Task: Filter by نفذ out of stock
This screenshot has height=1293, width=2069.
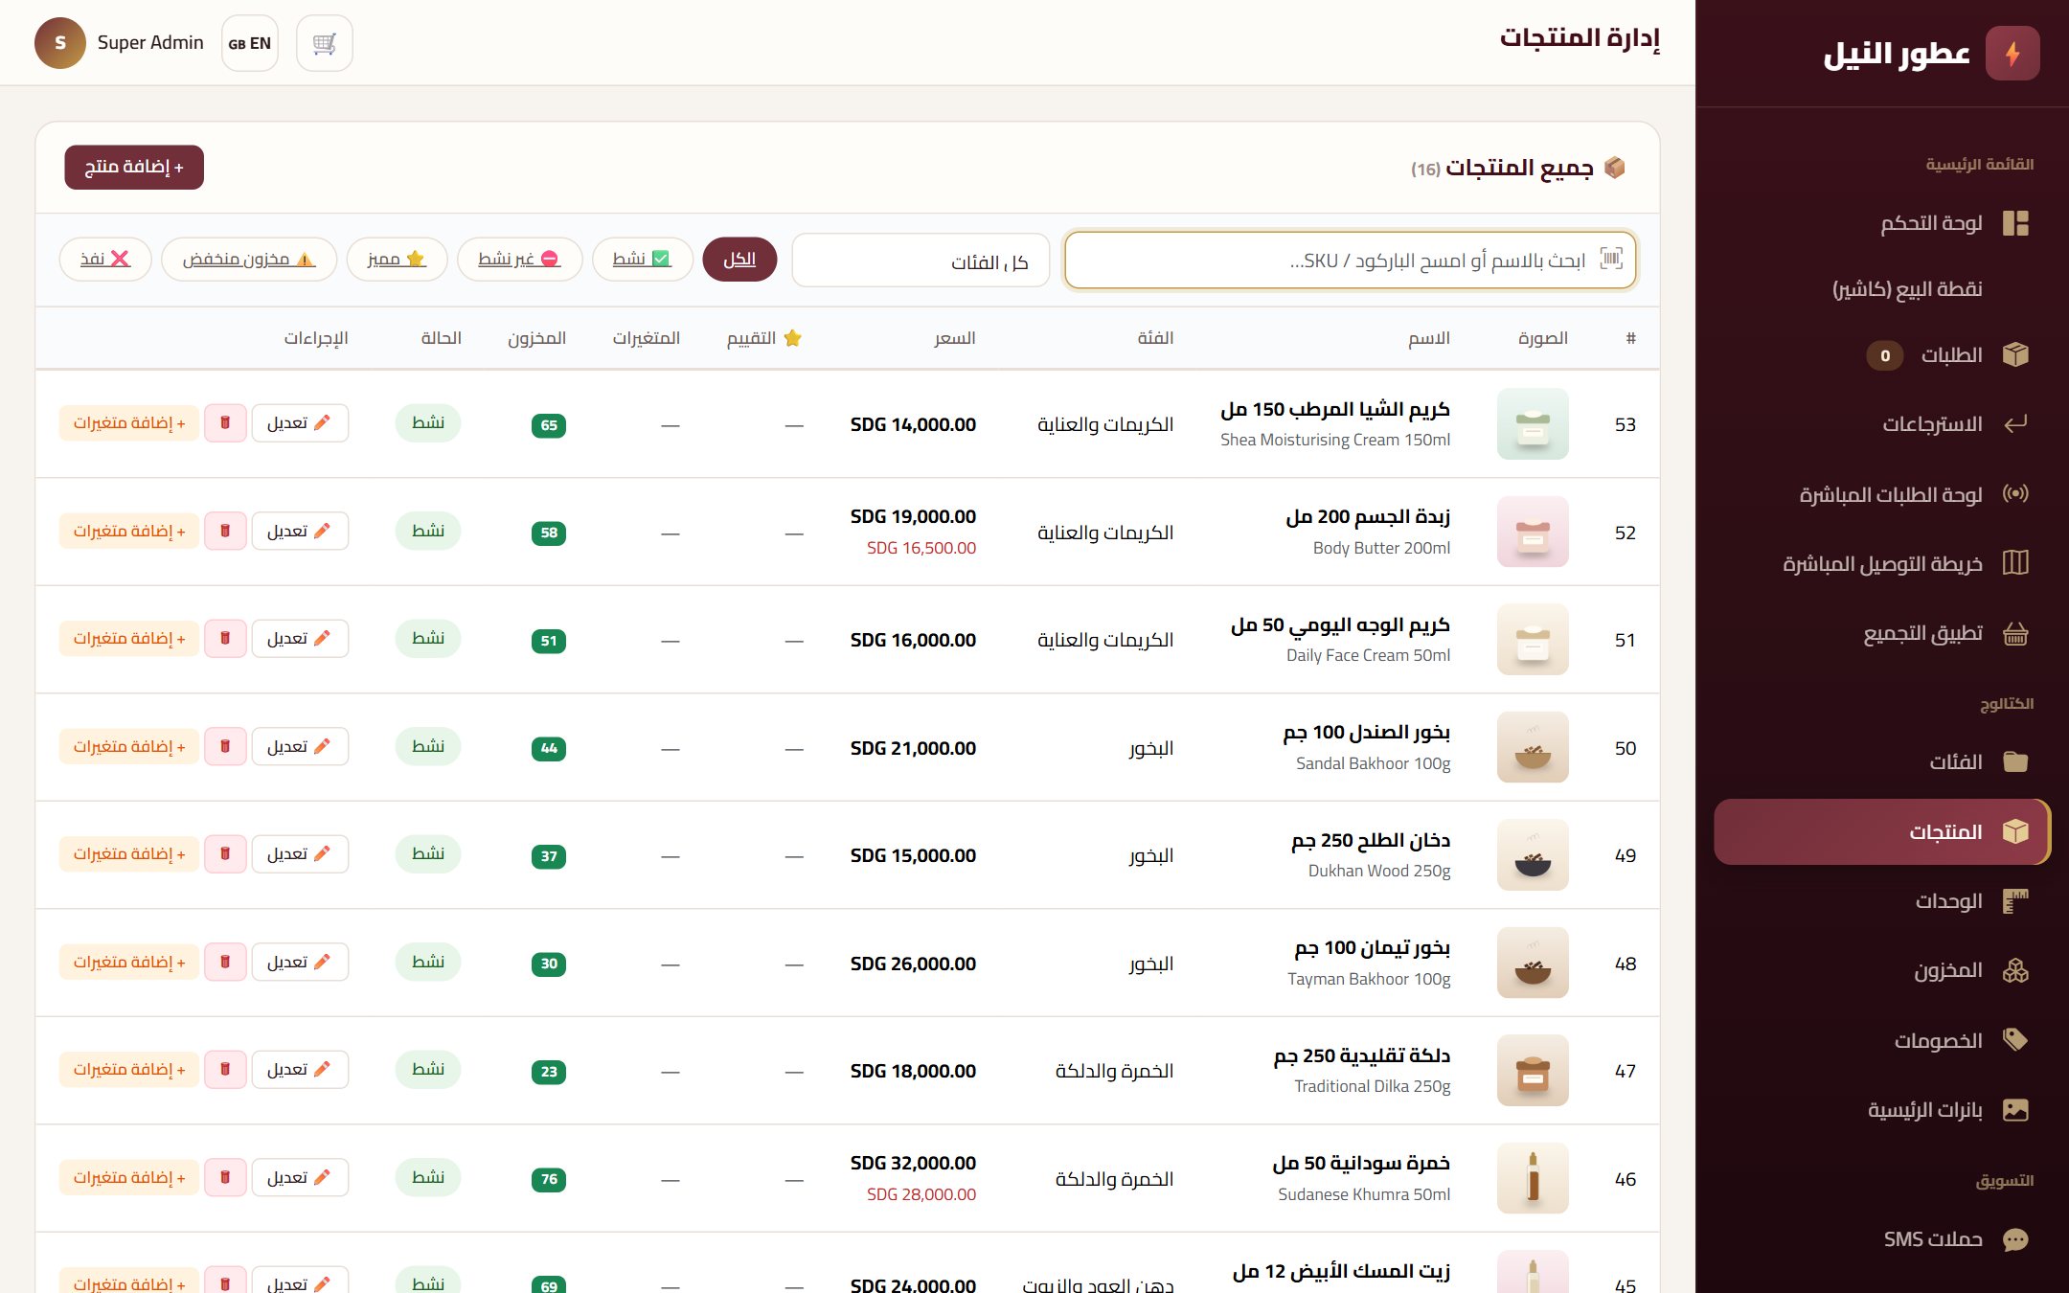Action: tap(105, 260)
